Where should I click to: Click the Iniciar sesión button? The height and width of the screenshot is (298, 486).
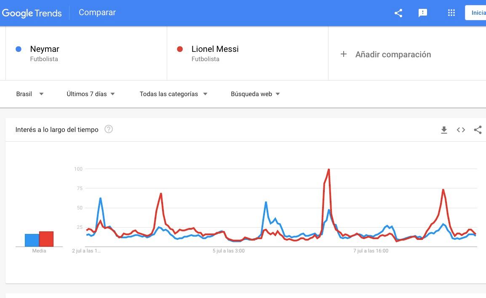tap(478, 13)
